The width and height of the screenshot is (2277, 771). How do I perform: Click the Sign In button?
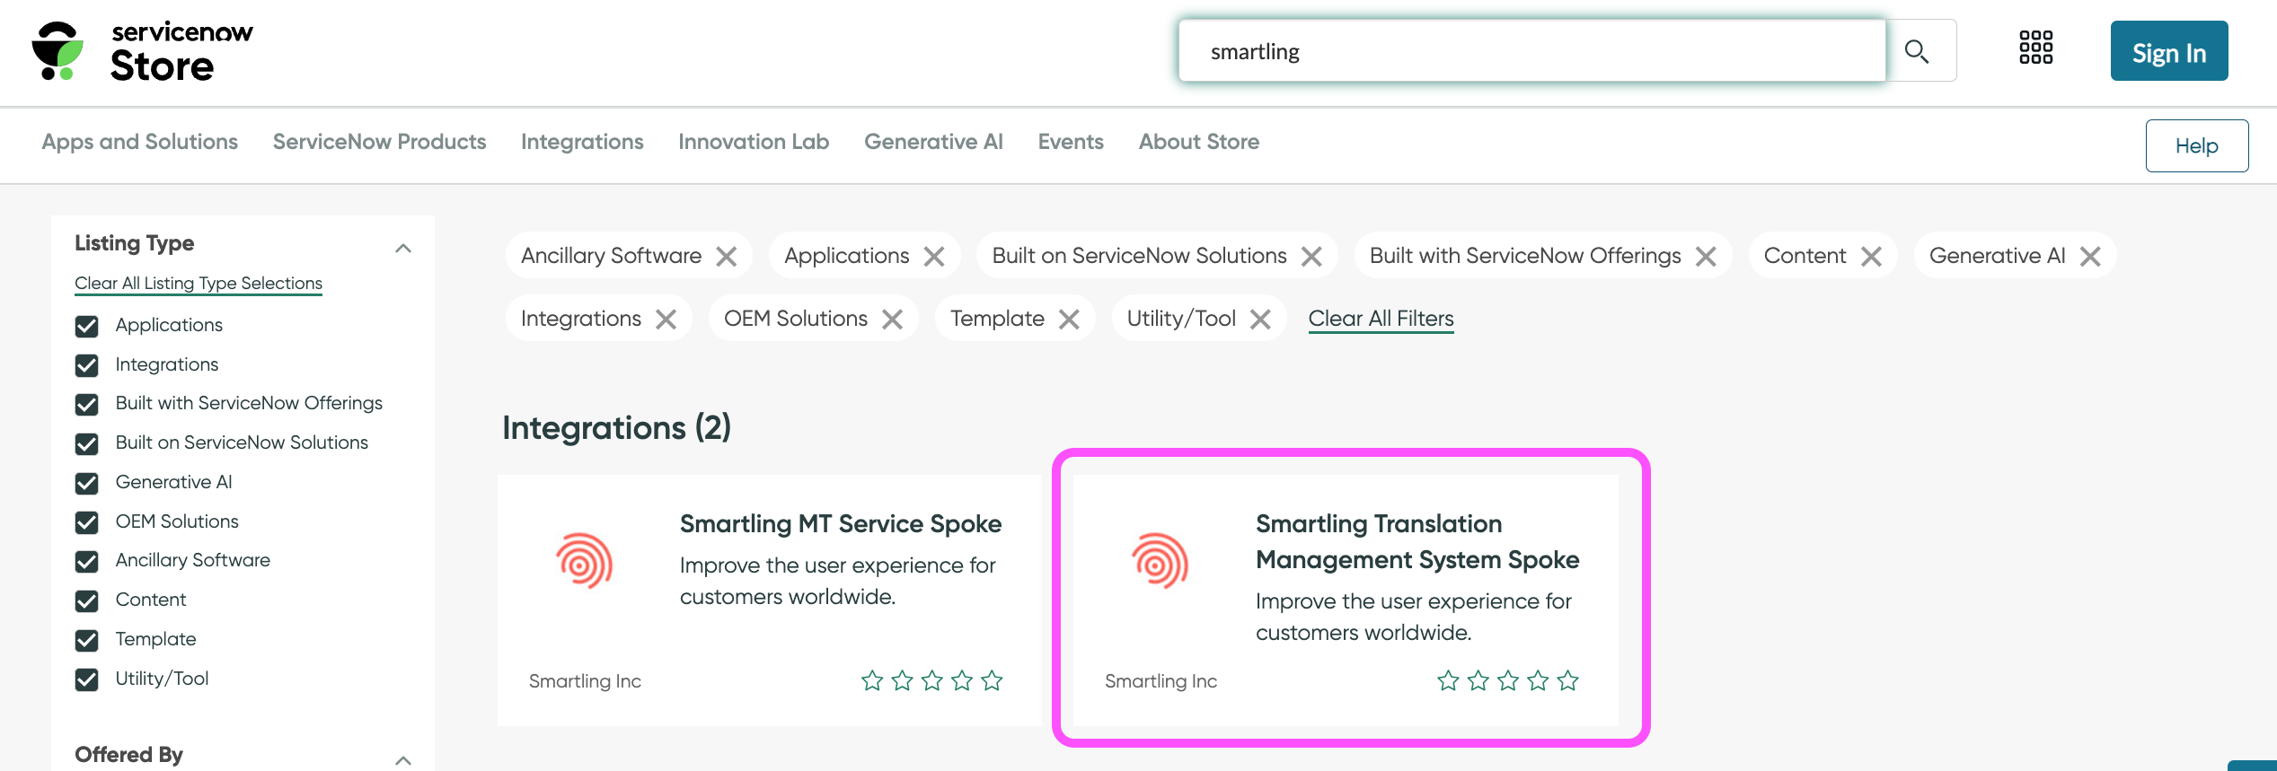click(2169, 51)
